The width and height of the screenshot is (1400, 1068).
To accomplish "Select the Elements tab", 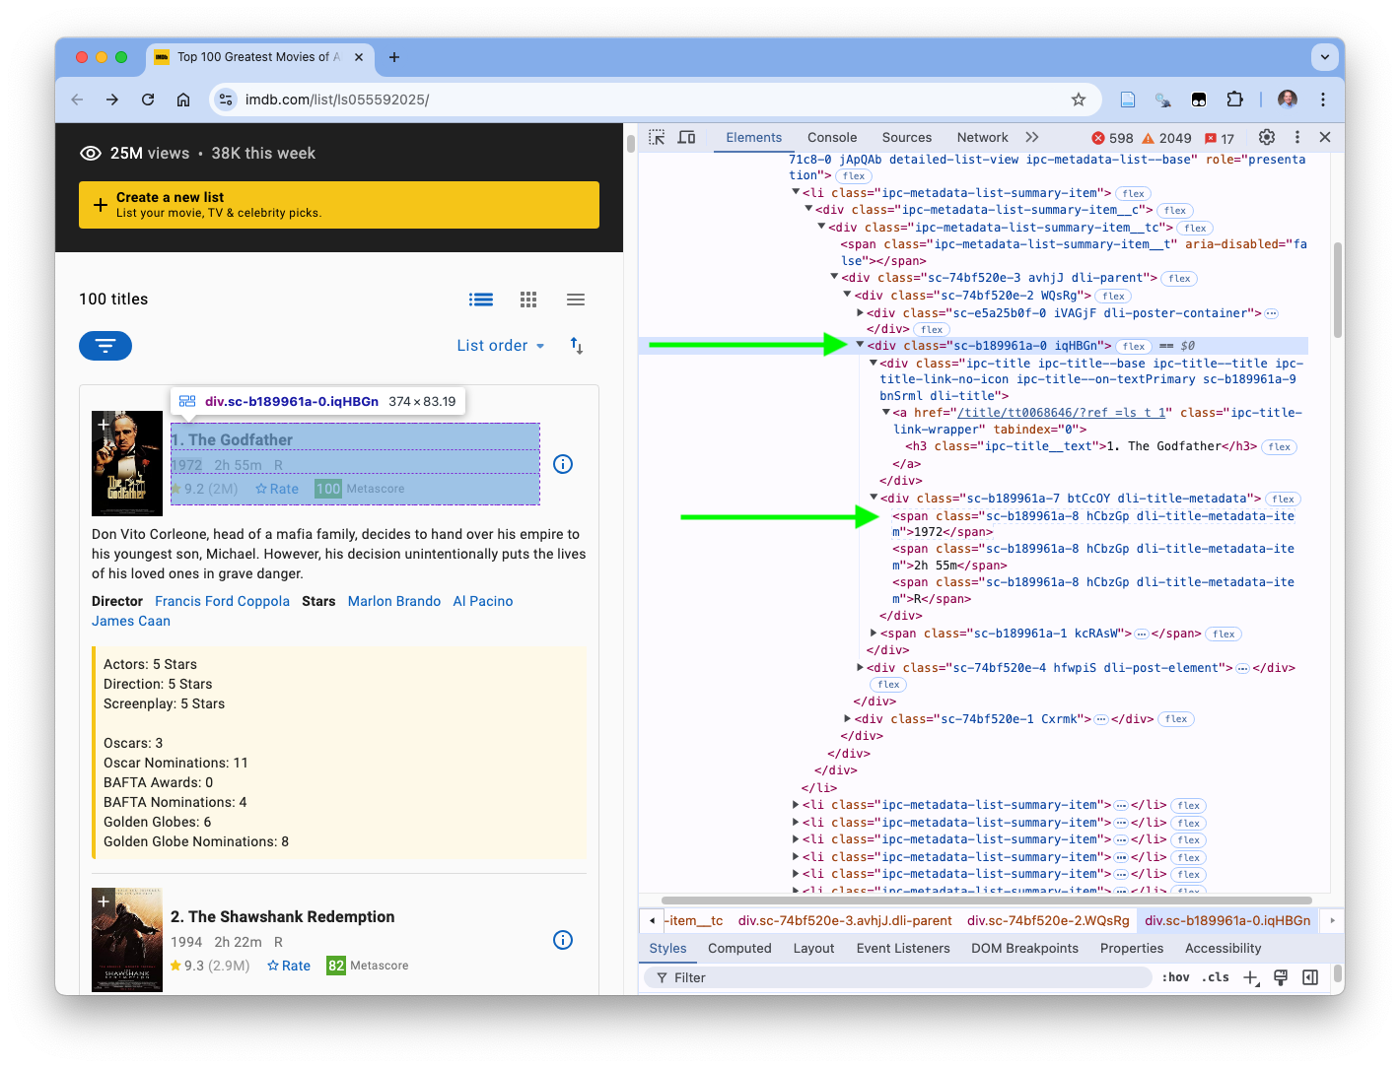I will point(754,138).
